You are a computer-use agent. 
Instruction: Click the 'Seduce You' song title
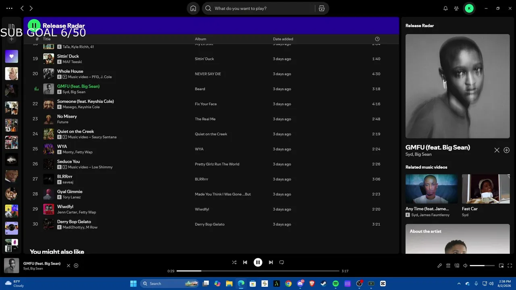(x=68, y=162)
